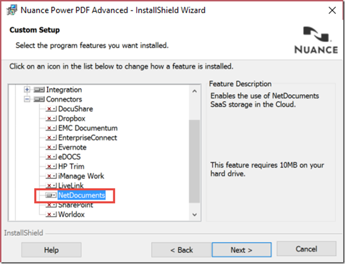Open LiveLink feature install-state icon

(x=51, y=185)
